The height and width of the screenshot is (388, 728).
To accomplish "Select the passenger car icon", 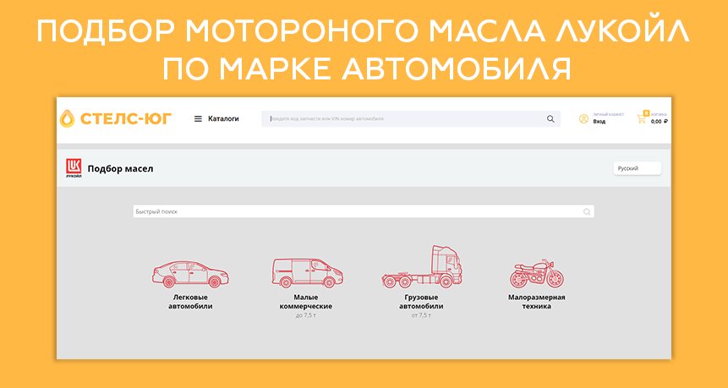I will (x=190, y=274).
